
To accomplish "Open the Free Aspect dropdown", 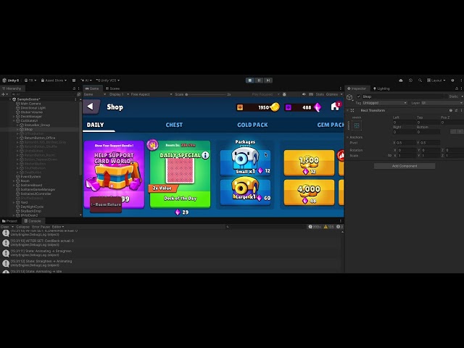I will pos(152,94).
